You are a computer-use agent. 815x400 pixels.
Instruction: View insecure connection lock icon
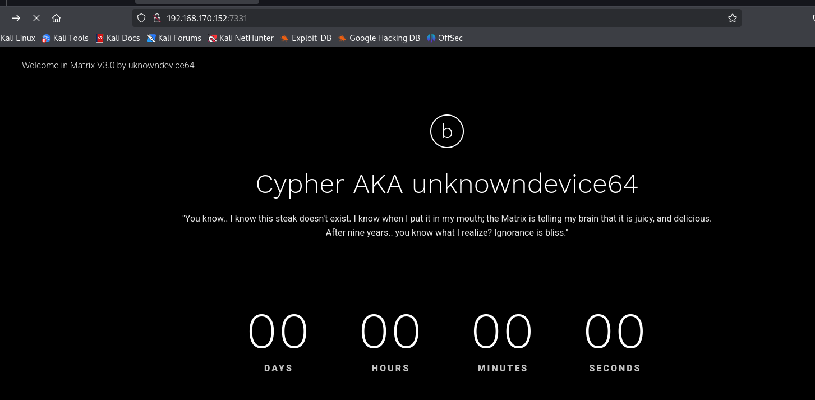point(157,18)
